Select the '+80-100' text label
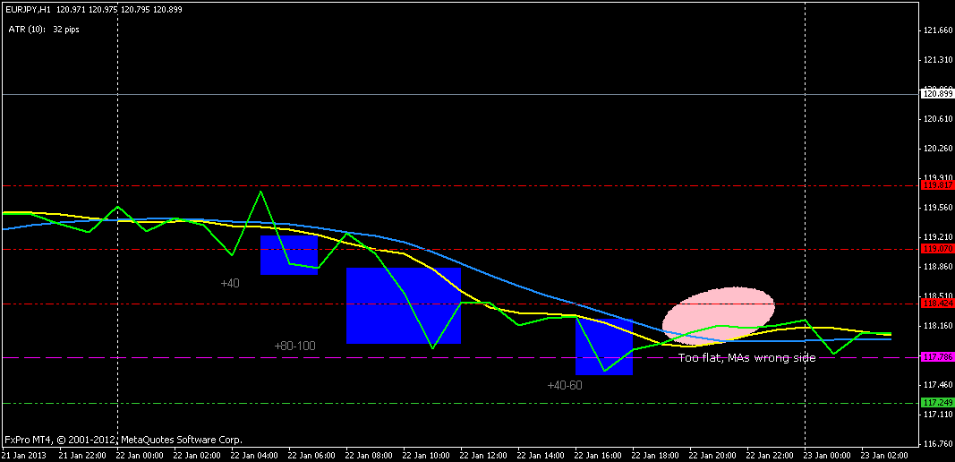 tap(294, 346)
